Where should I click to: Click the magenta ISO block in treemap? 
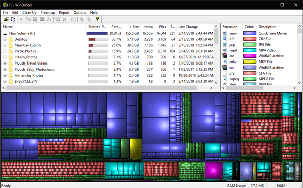pos(214,171)
